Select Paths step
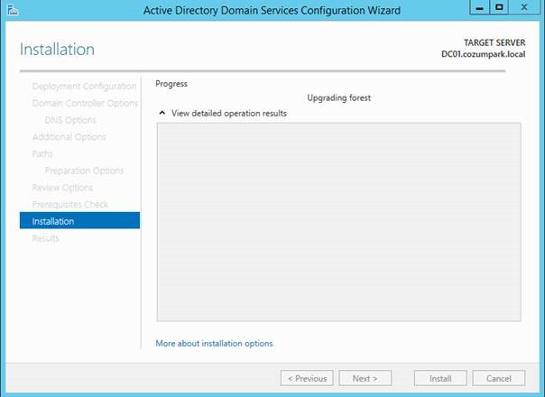 [x=42, y=153]
